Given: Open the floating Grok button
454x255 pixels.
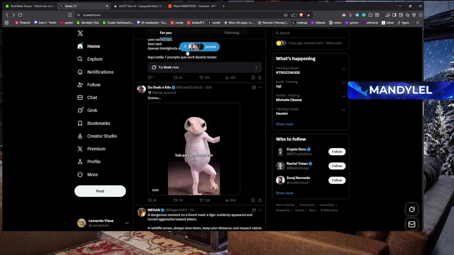Looking at the screenshot, I should click(412, 209).
